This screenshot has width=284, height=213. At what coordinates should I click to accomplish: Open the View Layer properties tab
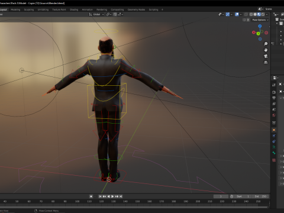(274, 104)
